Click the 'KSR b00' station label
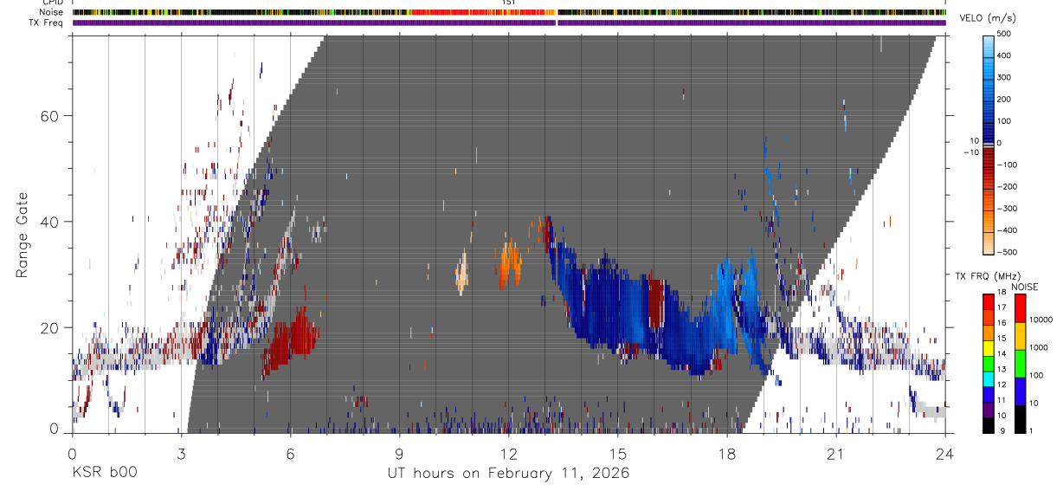 pos(104,473)
